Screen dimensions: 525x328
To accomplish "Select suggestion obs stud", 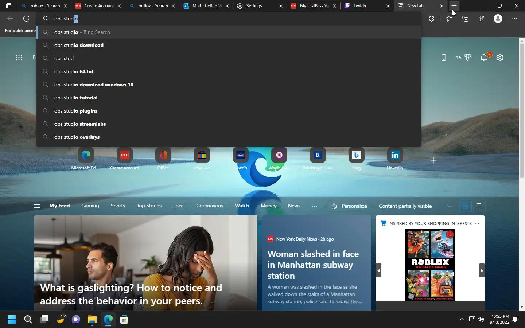I will point(229,58).
